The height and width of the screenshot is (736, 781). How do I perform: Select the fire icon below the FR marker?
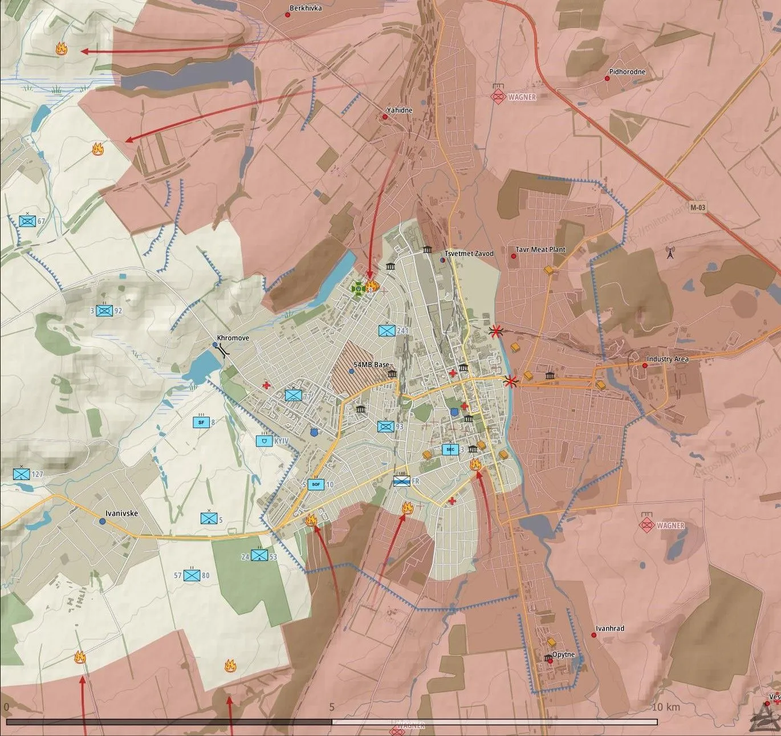[x=407, y=507]
